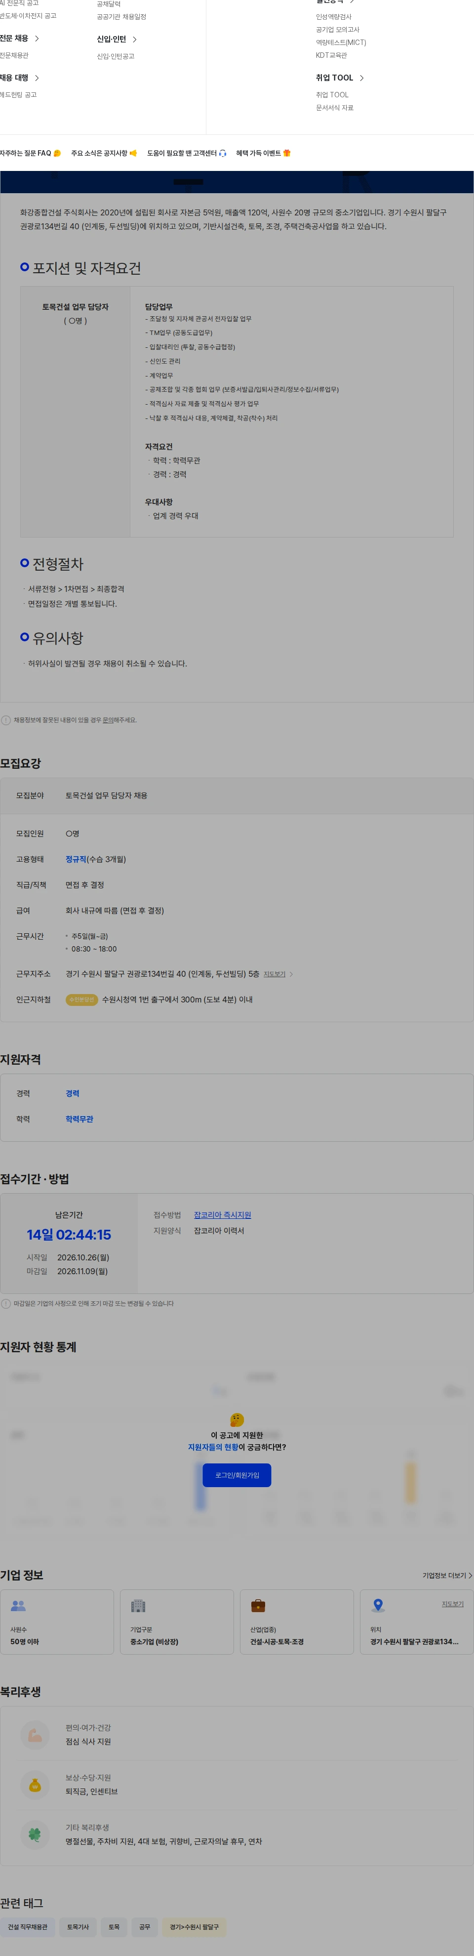Open the 전문채용관 menu entry
474x1956 pixels.
coord(14,55)
